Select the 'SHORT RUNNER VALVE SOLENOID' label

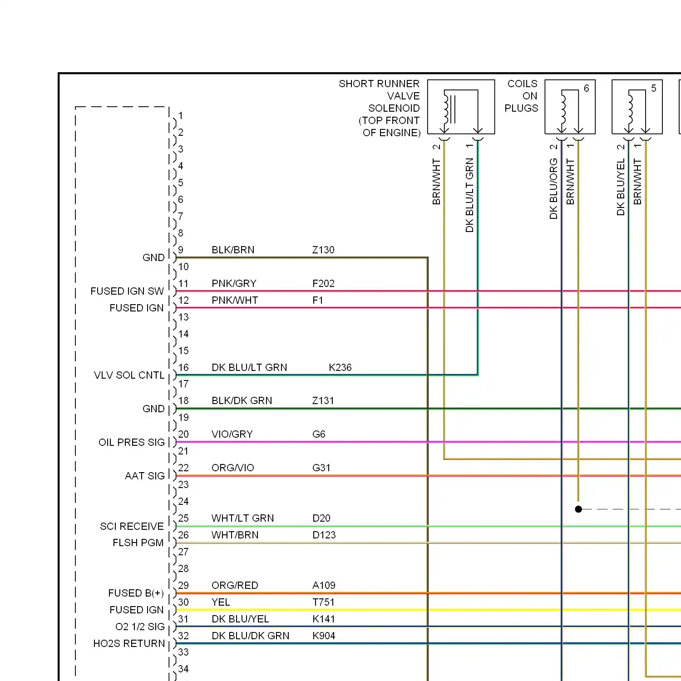(380, 108)
